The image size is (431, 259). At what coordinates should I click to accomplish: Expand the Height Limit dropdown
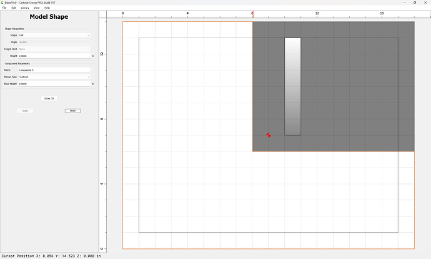pos(54,49)
